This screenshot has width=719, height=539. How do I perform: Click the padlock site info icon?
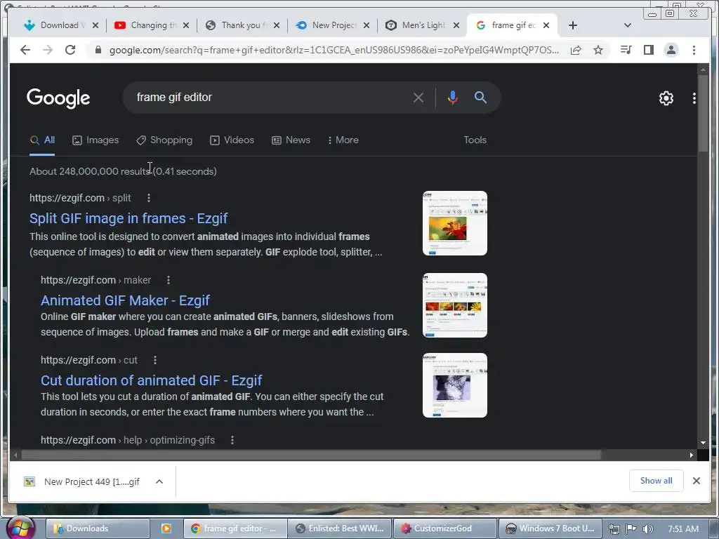coord(98,50)
